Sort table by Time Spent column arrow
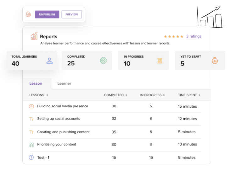 point(199,95)
